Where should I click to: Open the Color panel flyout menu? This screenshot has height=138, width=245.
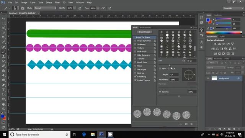[243, 15]
